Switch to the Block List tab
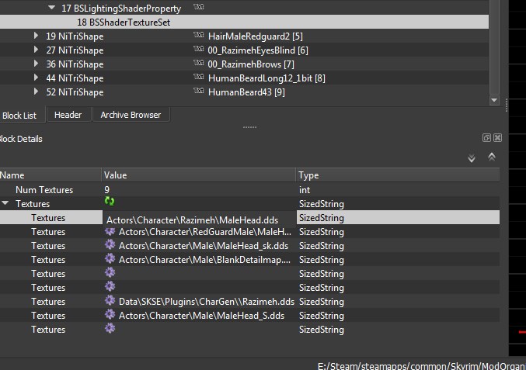This screenshot has width=526, height=370. (x=20, y=115)
